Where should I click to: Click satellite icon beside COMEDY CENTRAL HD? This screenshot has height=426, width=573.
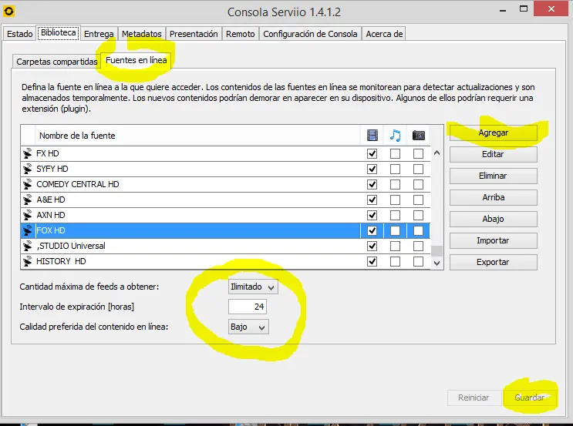coord(28,184)
